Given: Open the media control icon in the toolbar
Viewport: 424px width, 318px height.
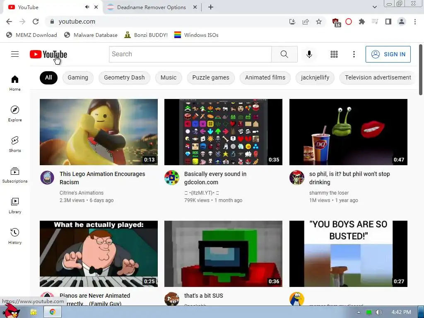Looking at the screenshot, I should (x=375, y=22).
